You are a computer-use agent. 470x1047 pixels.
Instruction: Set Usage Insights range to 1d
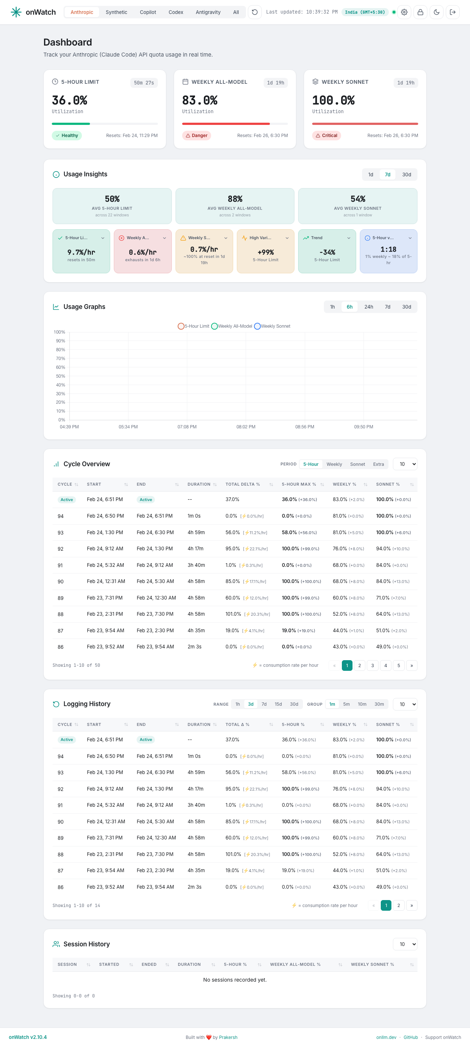pos(370,175)
